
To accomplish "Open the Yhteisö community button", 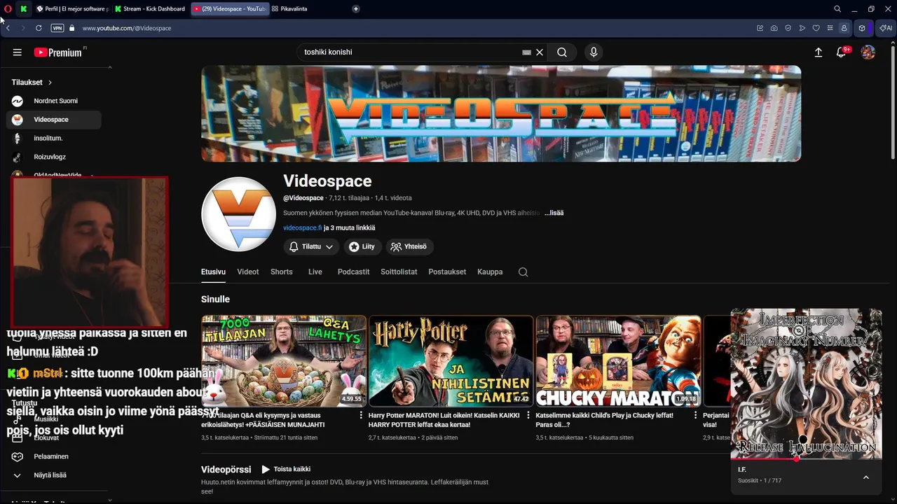I will pyautogui.click(x=409, y=247).
